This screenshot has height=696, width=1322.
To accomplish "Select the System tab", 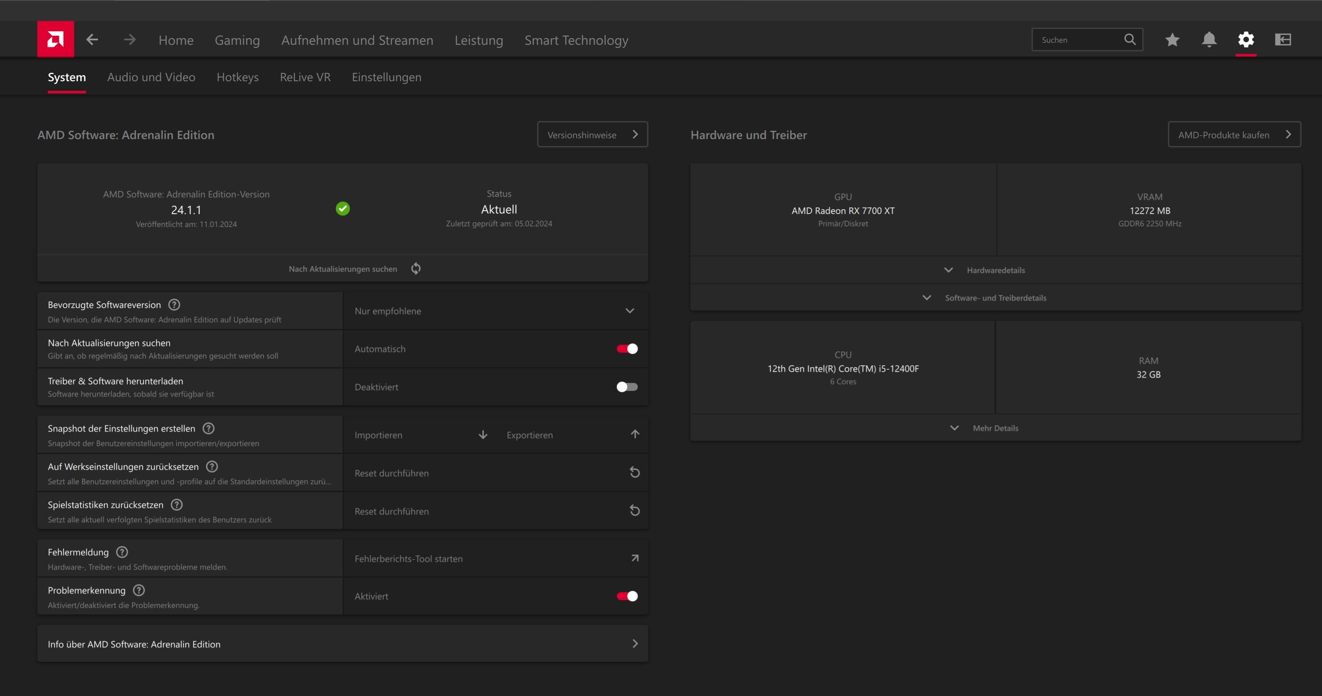I will (67, 77).
